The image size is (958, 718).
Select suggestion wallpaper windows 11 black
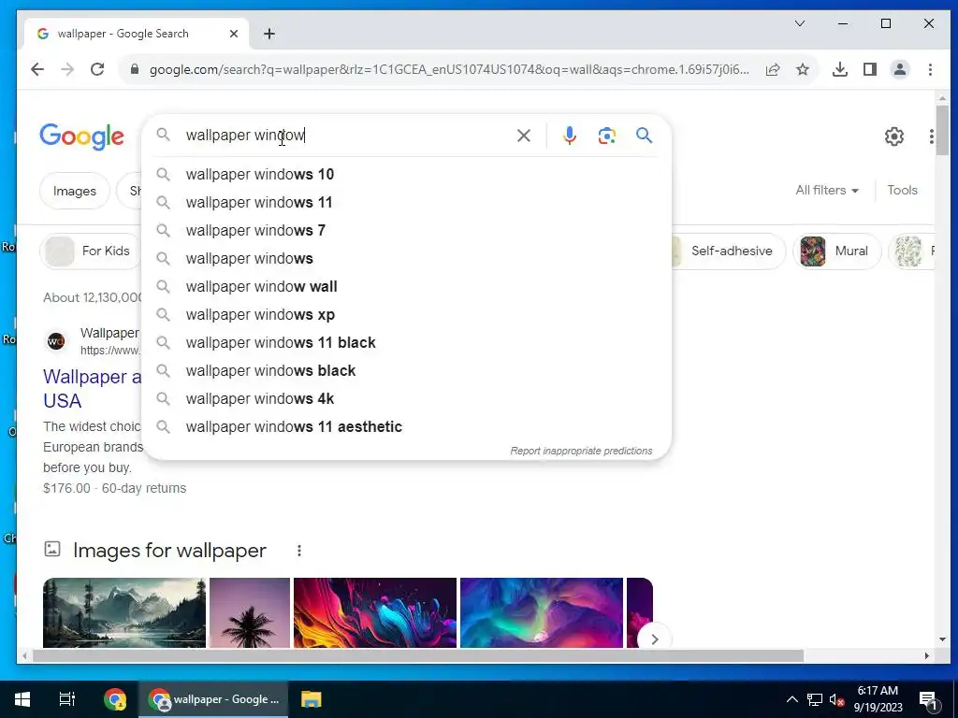point(406,343)
